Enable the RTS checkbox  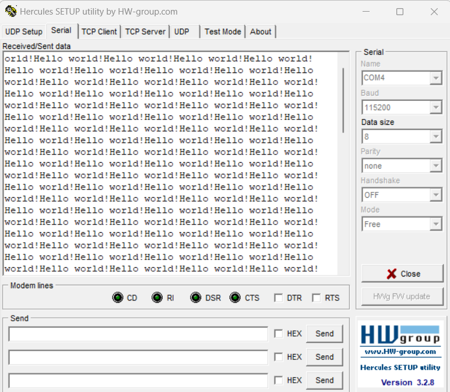pyautogui.click(x=317, y=298)
